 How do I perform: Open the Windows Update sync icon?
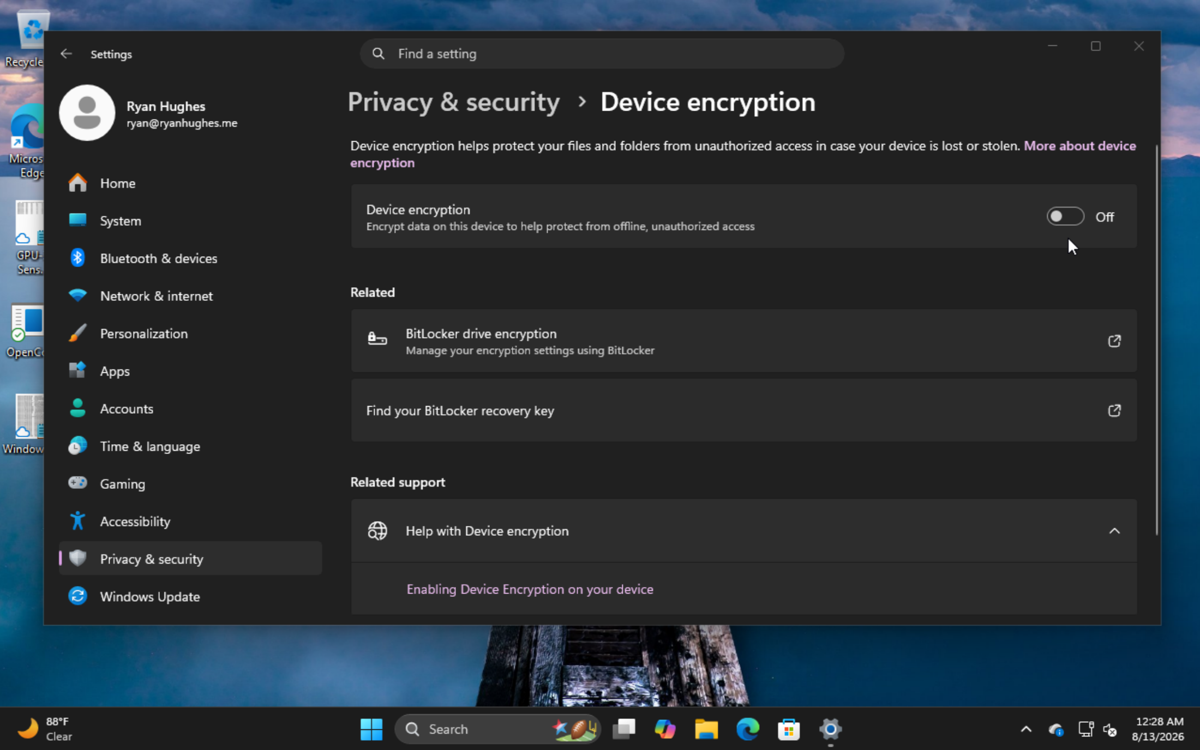(77, 596)
